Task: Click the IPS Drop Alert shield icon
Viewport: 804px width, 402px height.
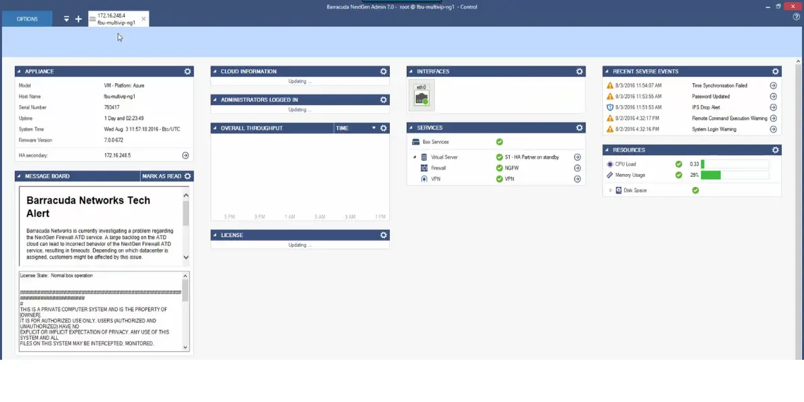Action: (x=610, y=107)
